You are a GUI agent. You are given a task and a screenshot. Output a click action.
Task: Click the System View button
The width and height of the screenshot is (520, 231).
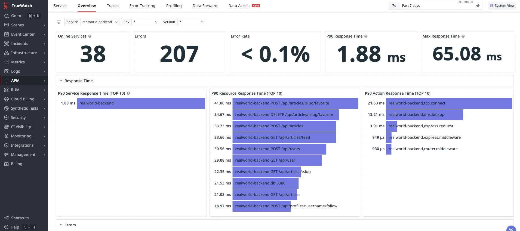[502, 6]
